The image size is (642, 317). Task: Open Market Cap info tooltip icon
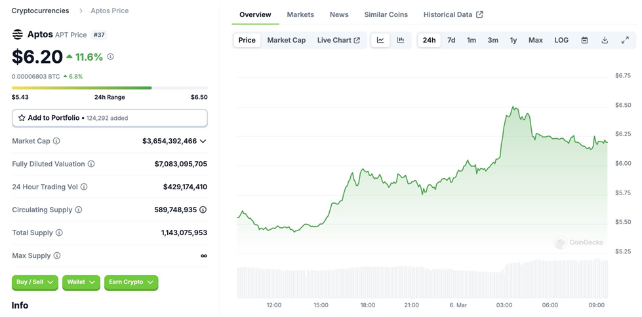tap(56, 141)
